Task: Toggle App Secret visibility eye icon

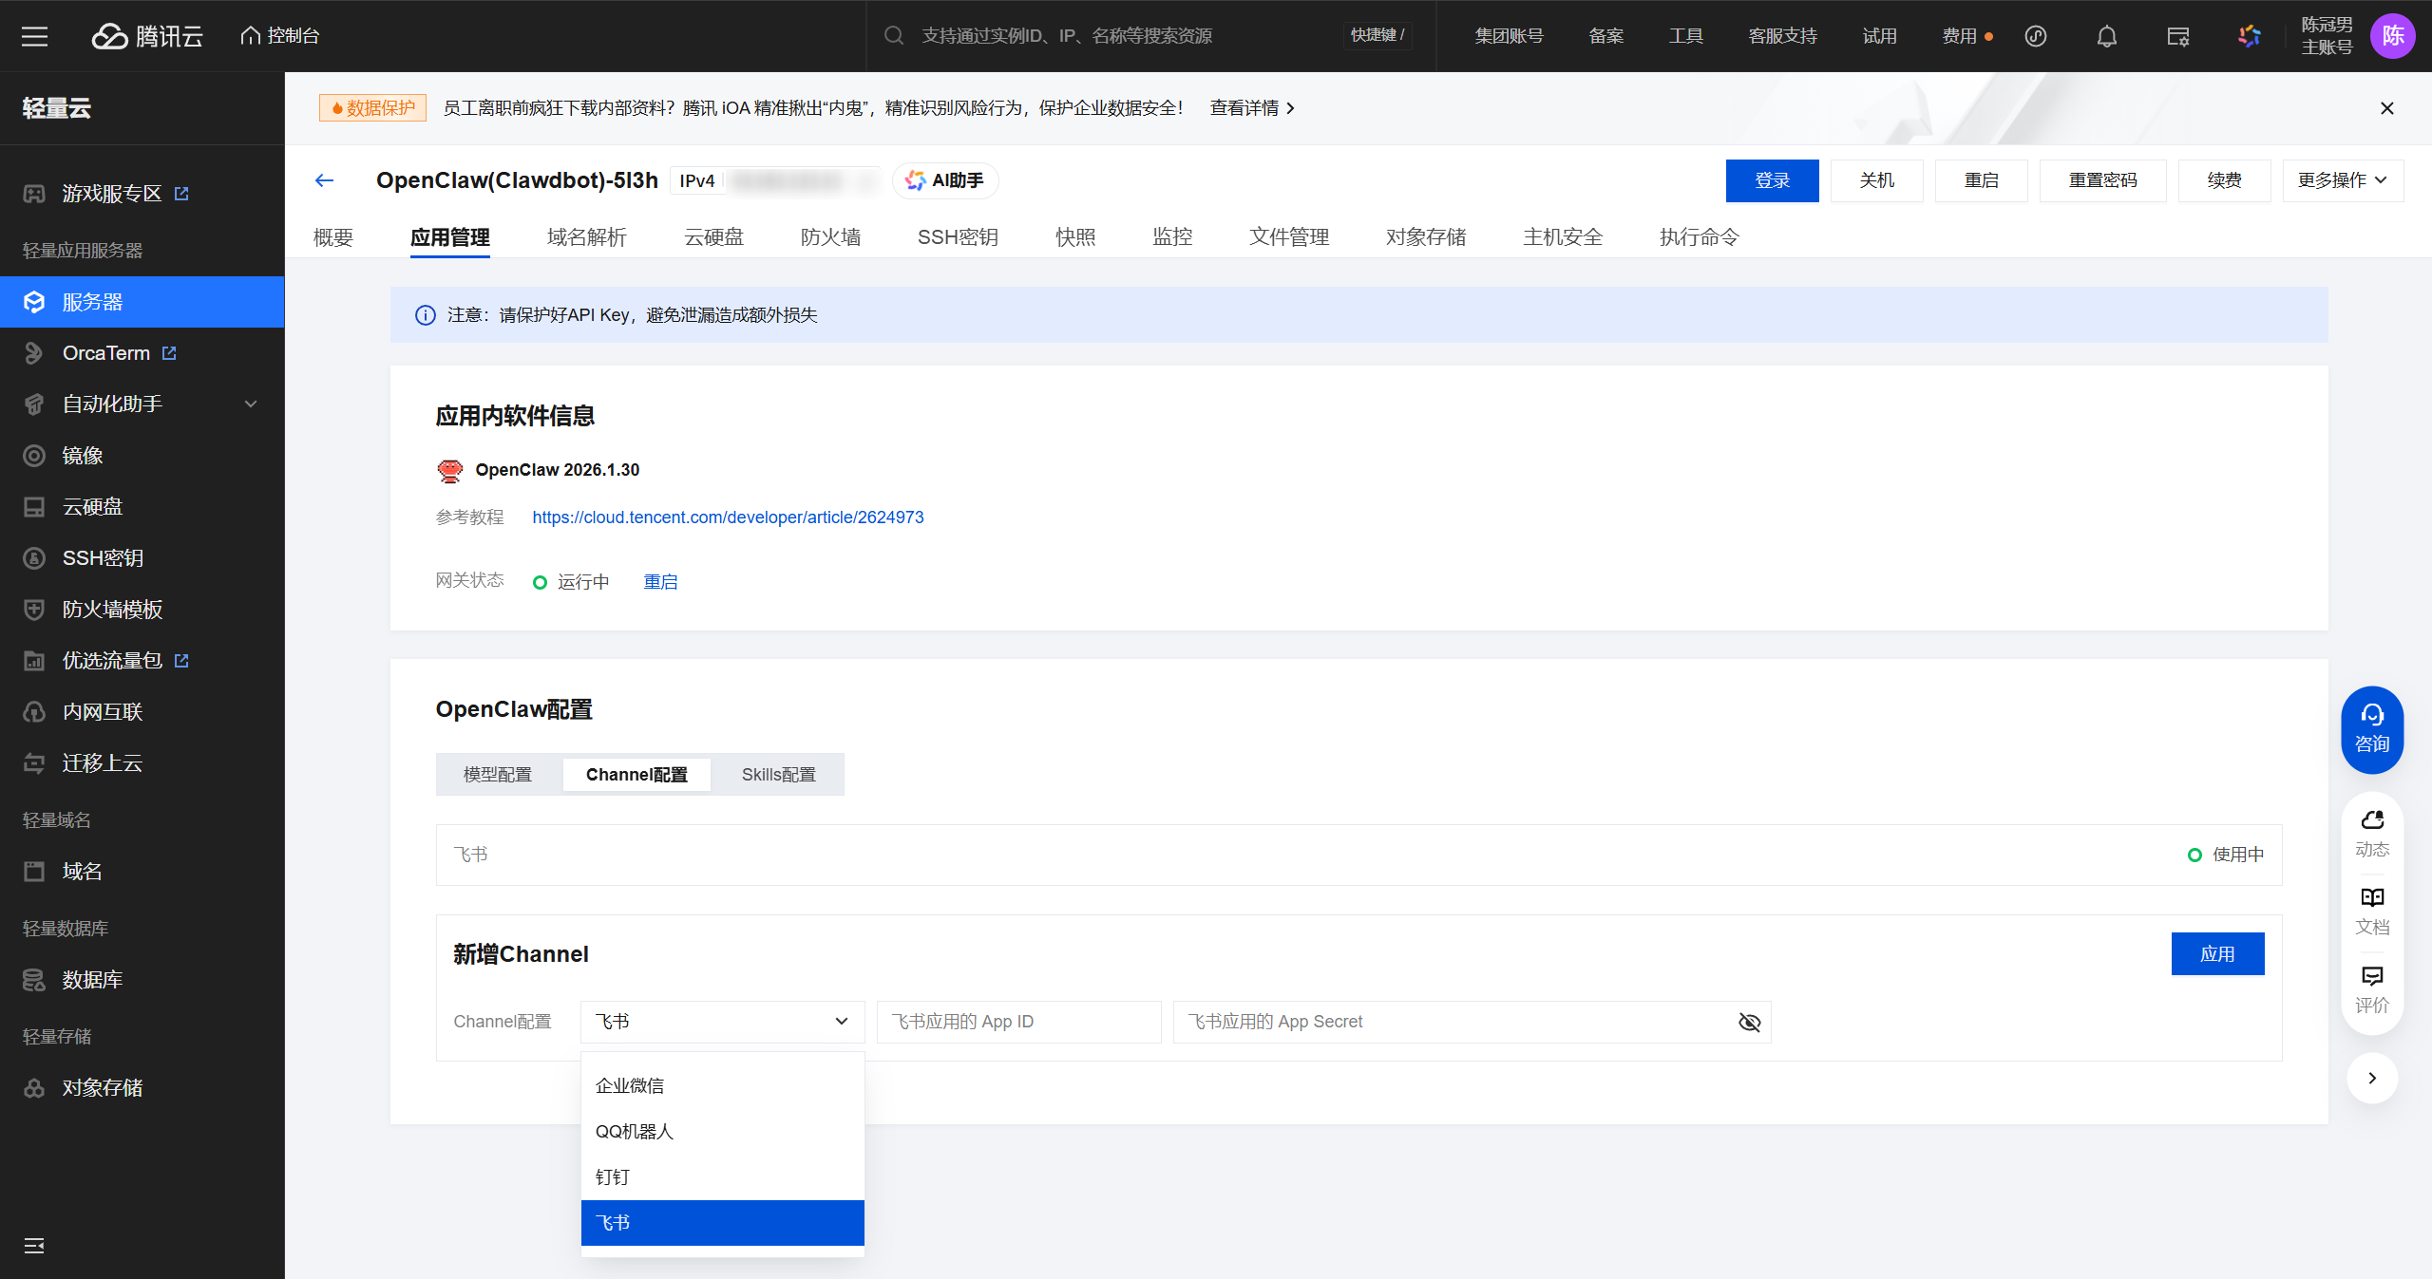Action: click(1749, 1023)
